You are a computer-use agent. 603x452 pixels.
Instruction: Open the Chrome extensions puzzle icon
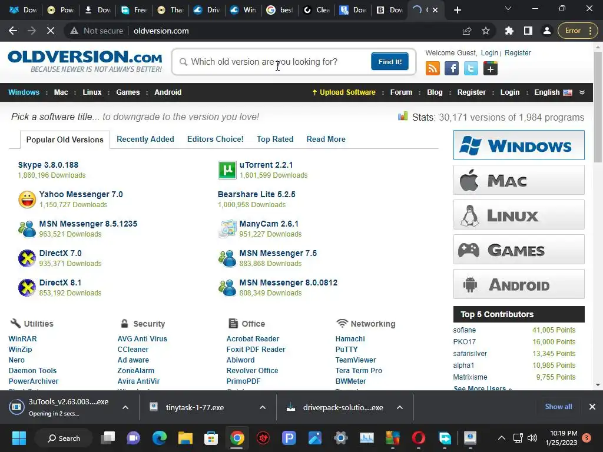click(509, 31)
